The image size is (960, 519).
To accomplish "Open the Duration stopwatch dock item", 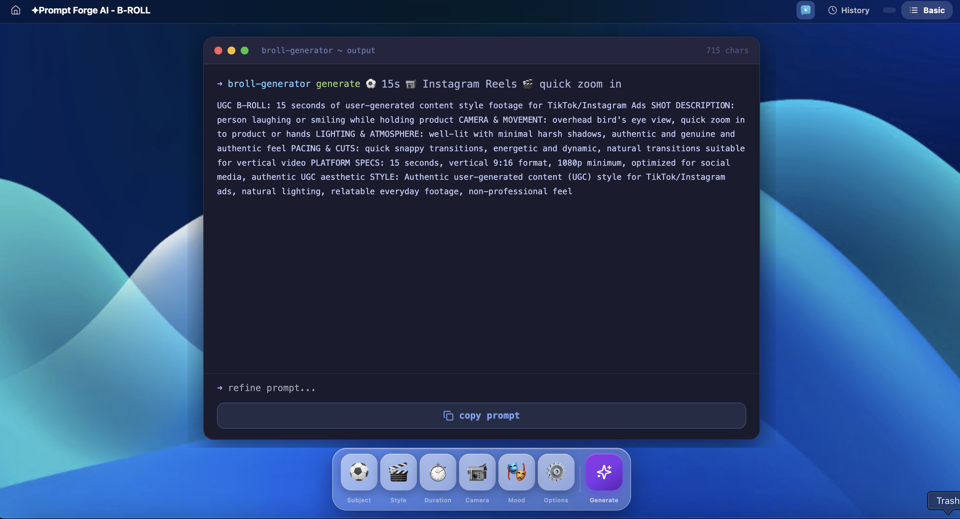I will (x=438, y=472).
